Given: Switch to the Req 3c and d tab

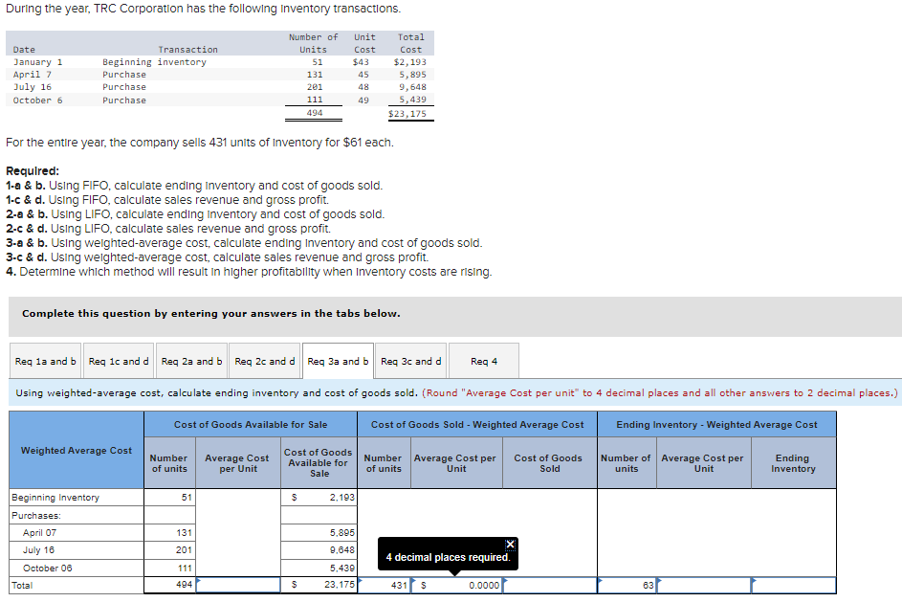Looking at the screenshot, I should point(411,361).
